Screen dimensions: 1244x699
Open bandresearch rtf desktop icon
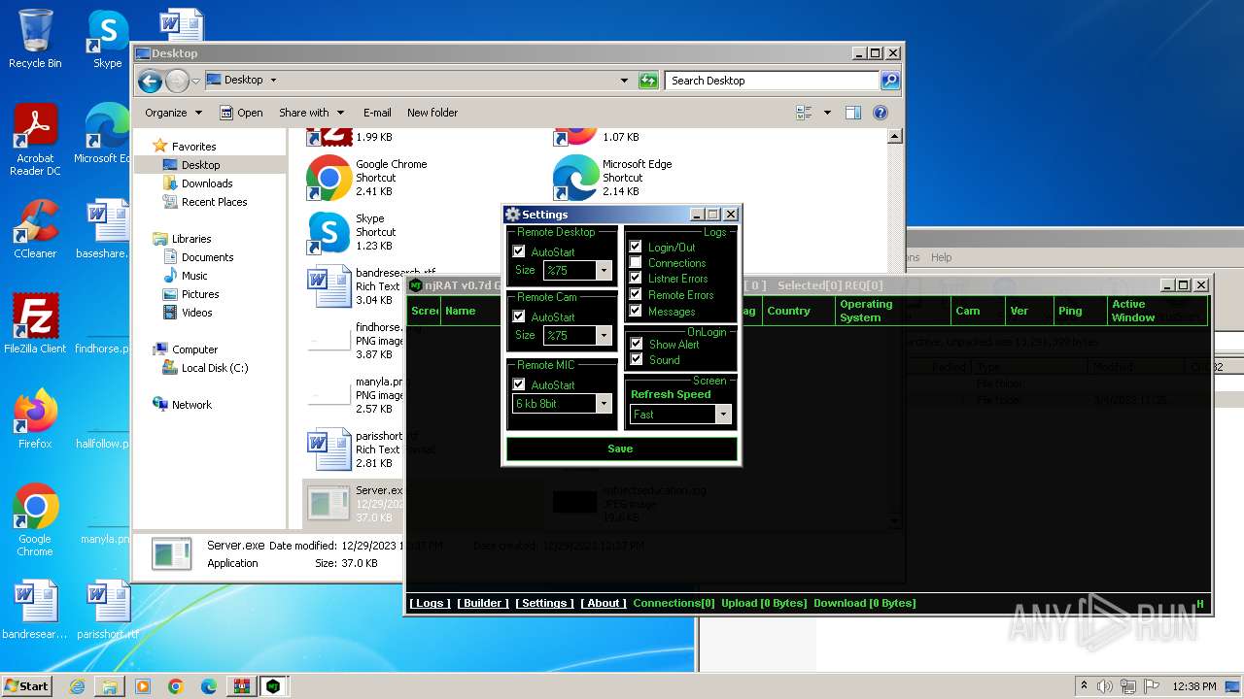click(35, 610)
